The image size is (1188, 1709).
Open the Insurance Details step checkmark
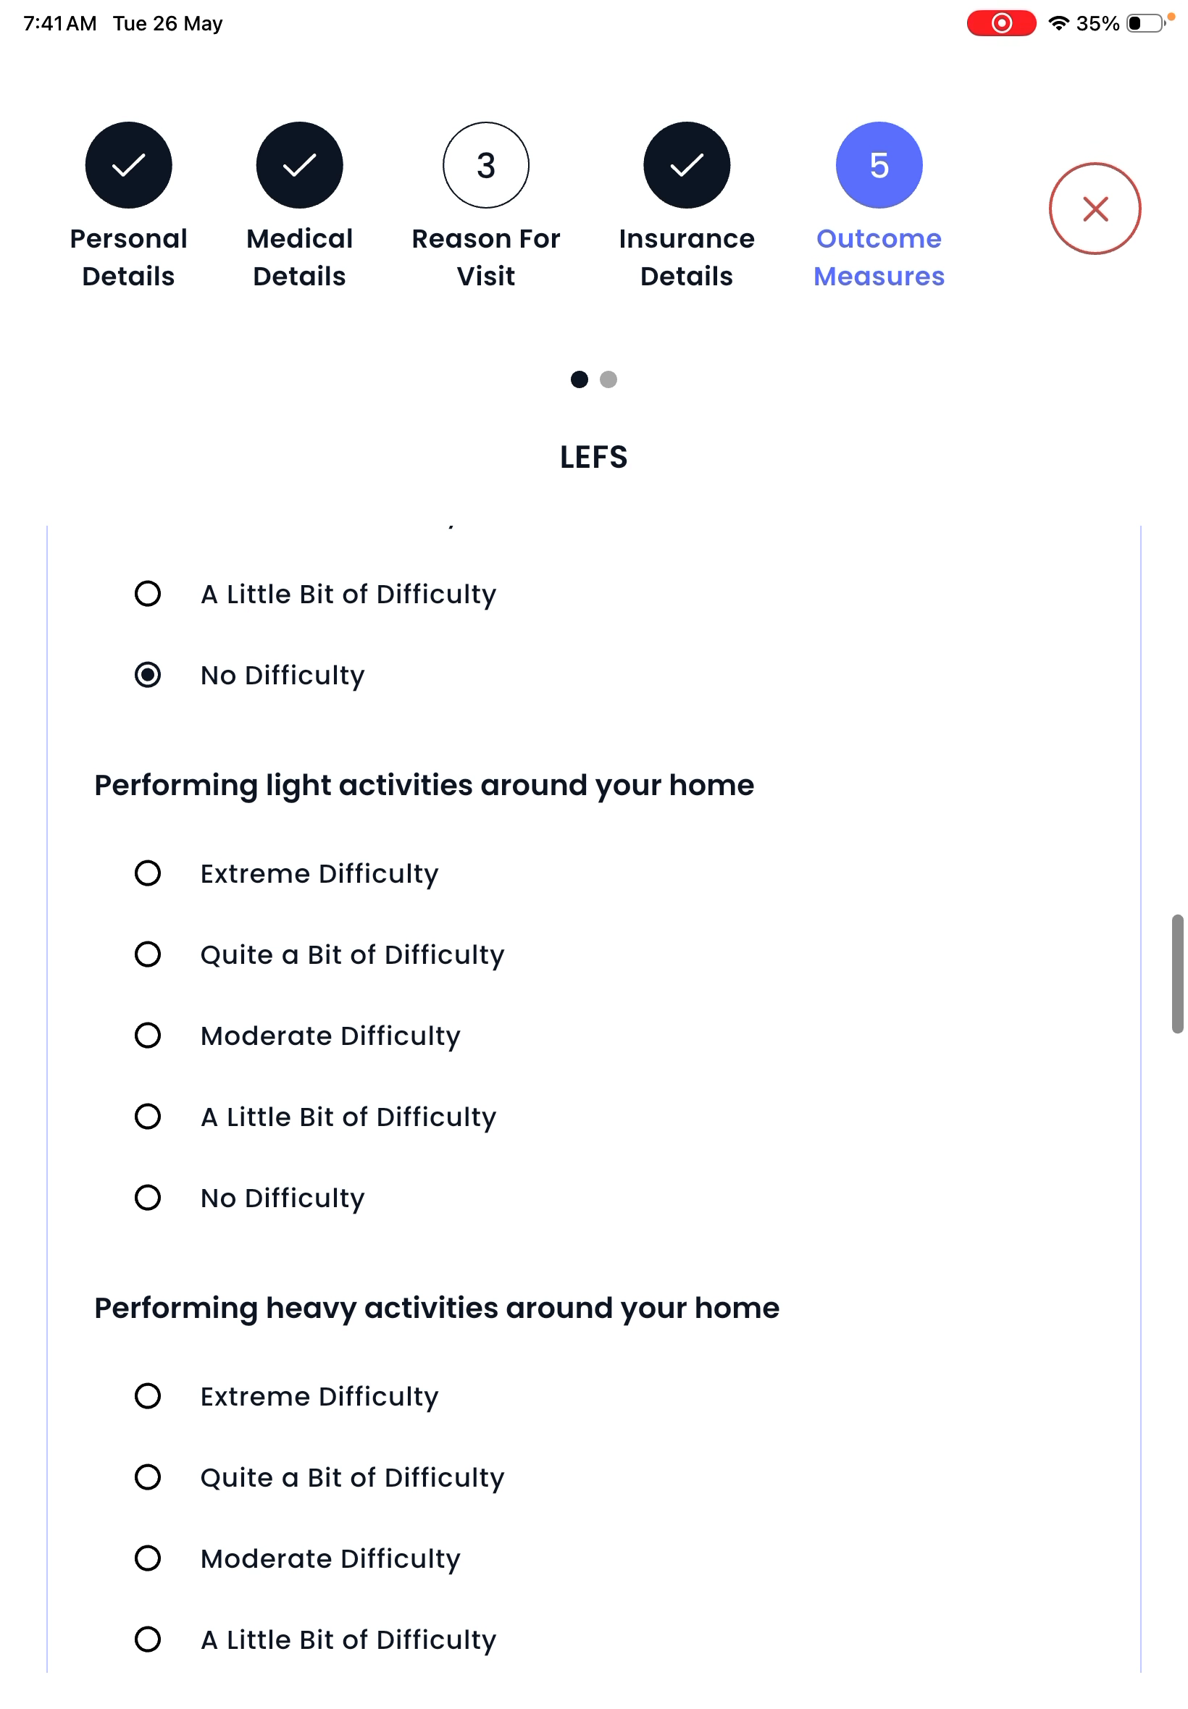686,165
